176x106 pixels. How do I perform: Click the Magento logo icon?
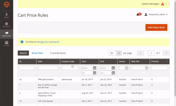(x=7, y=5)
